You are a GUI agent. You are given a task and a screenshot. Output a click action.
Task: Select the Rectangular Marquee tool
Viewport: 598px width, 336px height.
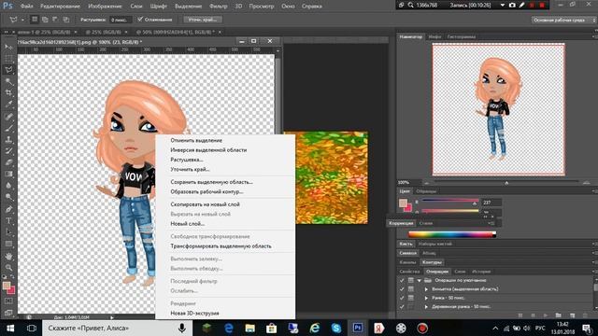[8, 58]
